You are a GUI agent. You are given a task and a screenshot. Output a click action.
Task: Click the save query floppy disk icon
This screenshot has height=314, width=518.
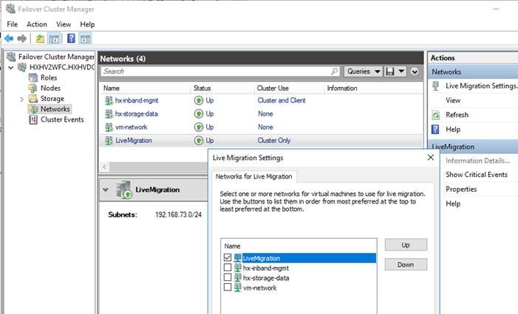[390, 71]
